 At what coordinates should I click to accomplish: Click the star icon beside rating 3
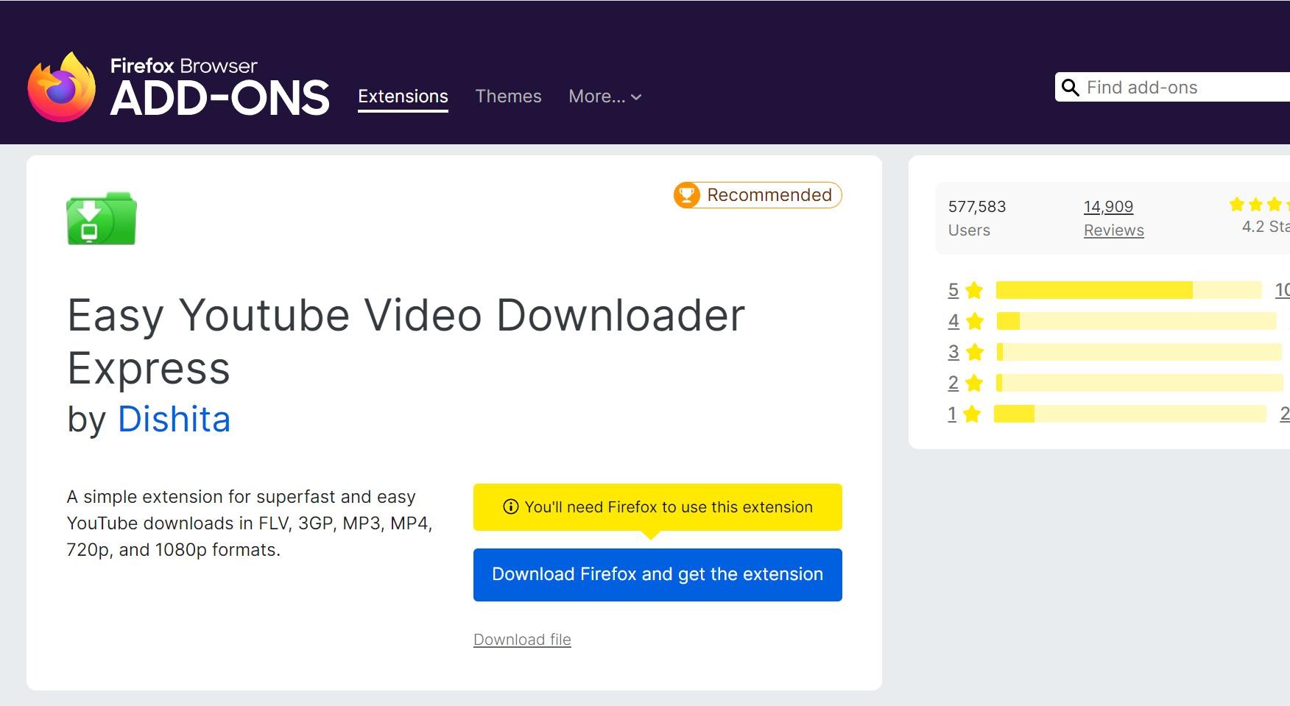(974, 352)
